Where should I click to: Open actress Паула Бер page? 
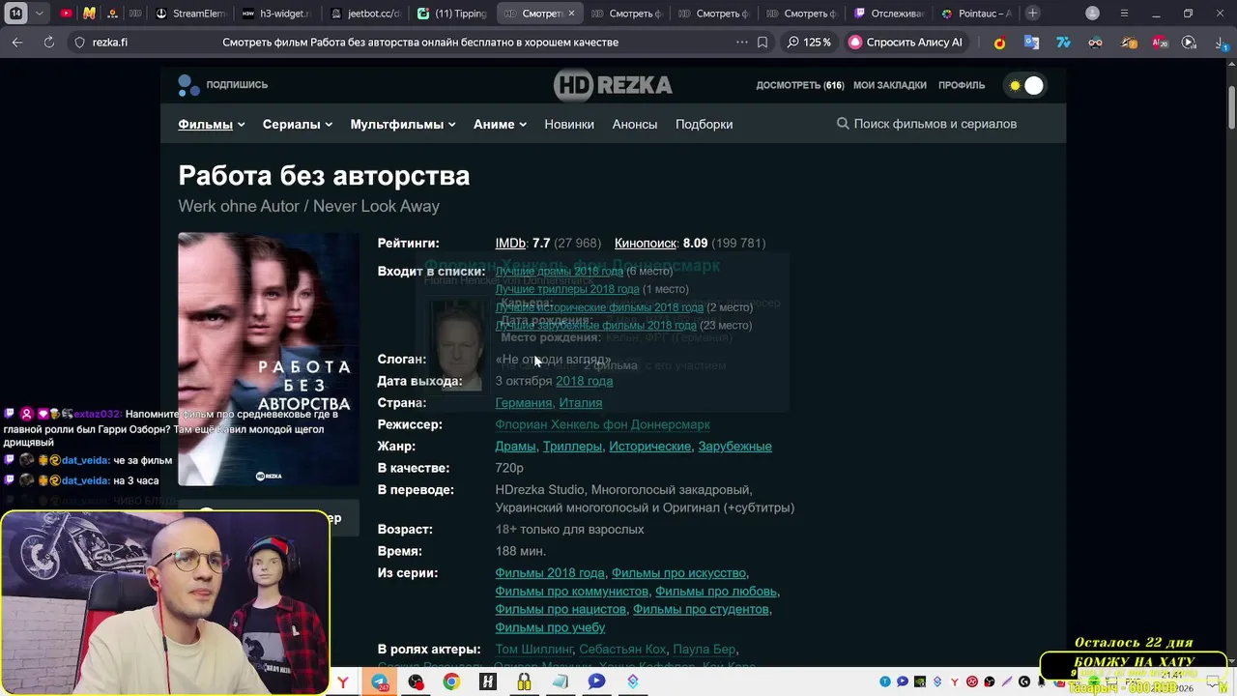click(x=704, y=649)
